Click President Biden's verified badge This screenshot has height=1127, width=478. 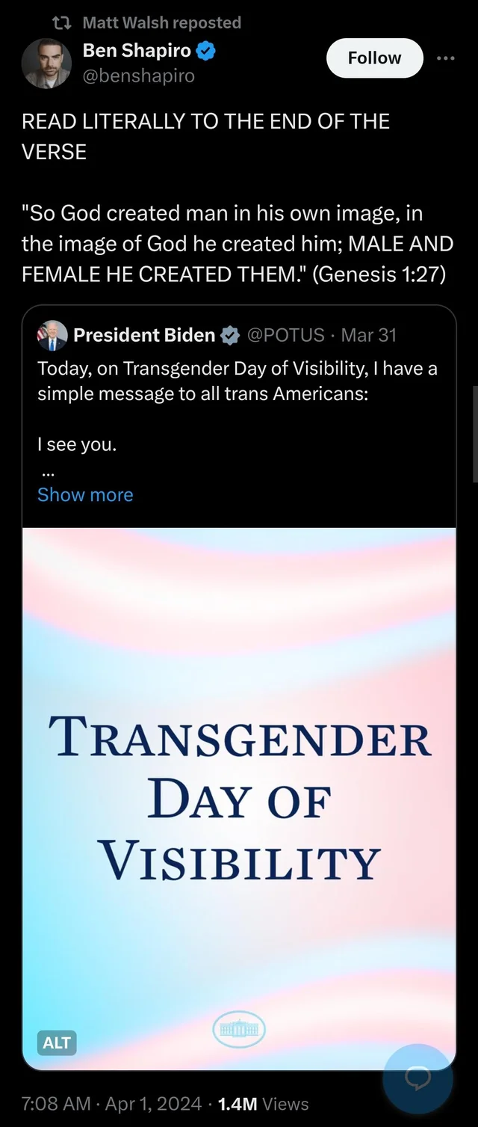tap(228, 335)
